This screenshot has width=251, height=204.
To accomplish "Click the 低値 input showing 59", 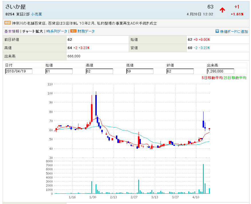I will 140,71.
